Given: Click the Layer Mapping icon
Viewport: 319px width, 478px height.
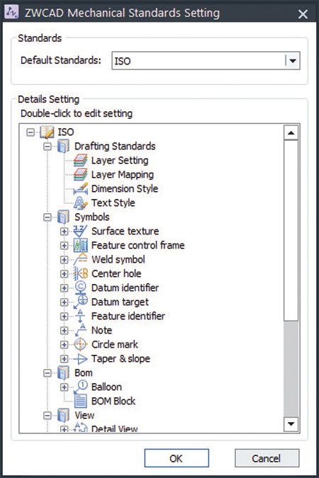Looking at the screenshot, I should 80,175.
